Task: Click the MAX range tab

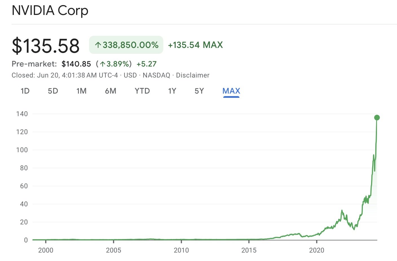Action: 231,91
